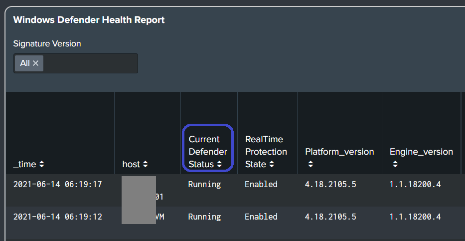Click 1.1.18200.4 in 06:19:17 row
The width and height of the screenshot is (465, 241).
(415, 184)
